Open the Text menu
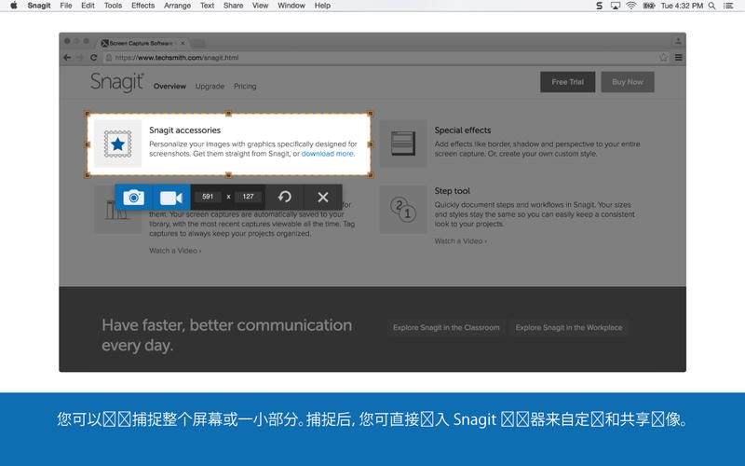 [207, 6]
